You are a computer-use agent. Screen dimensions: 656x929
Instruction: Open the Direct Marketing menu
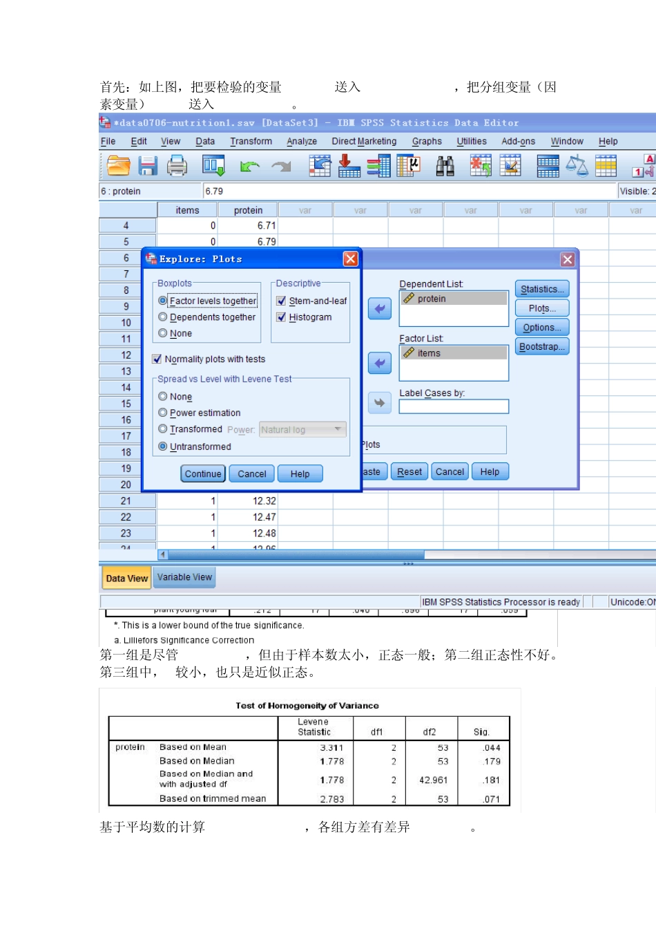tap(364, 141)
